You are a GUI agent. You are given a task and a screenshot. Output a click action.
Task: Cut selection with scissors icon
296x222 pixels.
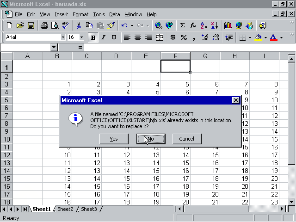pos(79,25)
